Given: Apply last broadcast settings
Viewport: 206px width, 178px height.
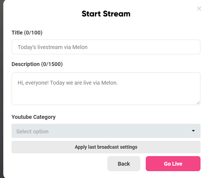Looking at the screenshot, I should pos(106,147).
